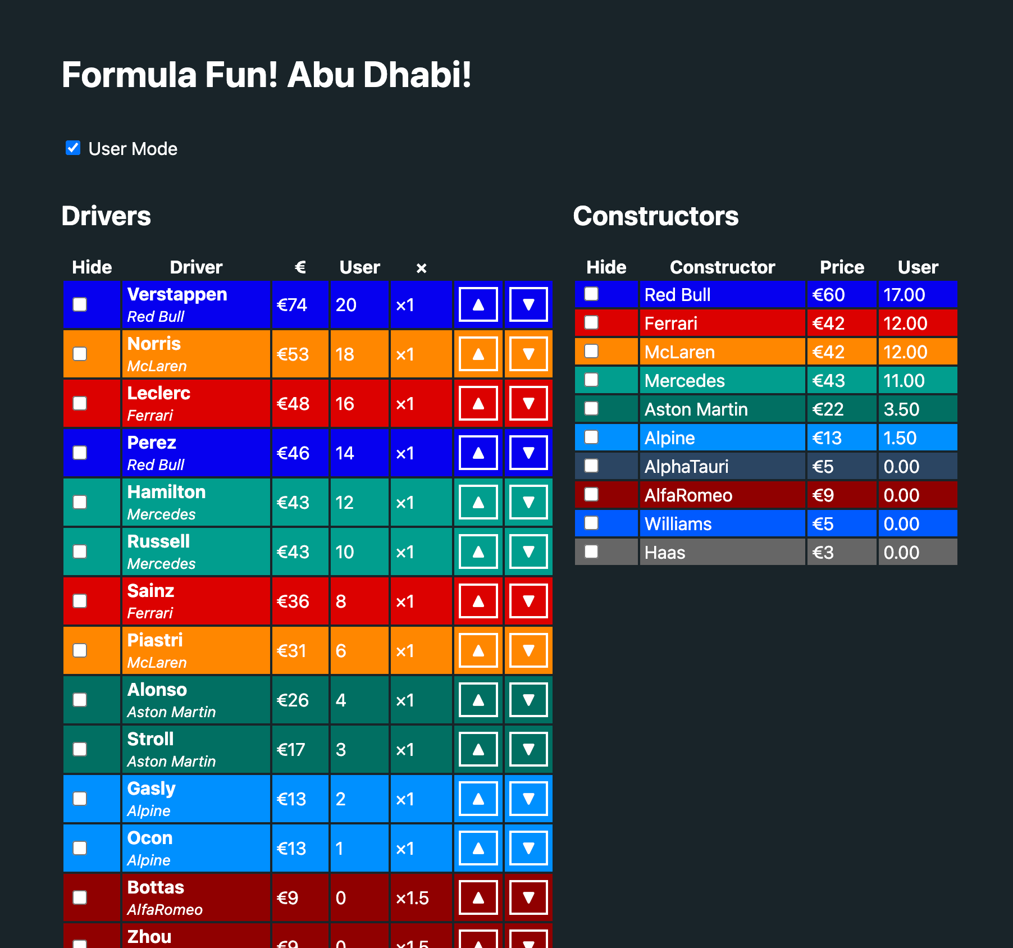Click Zhou's down arrow button
This screenshot has width=1013, height=948.
tap(528, 941)
